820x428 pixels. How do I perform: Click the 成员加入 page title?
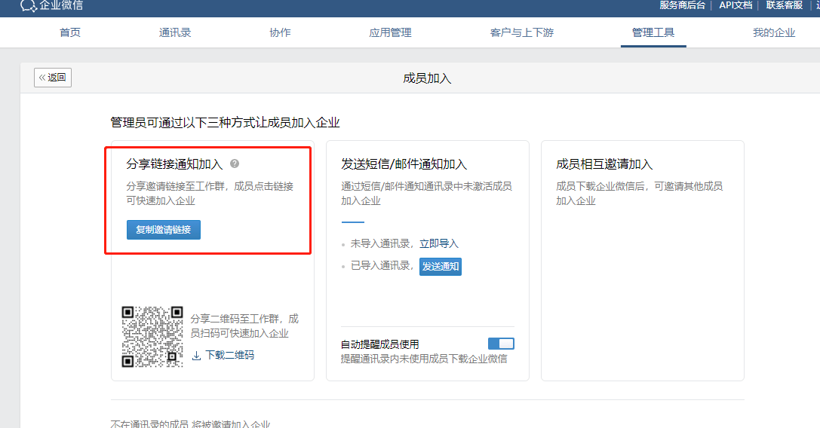(x=427, y=78)
